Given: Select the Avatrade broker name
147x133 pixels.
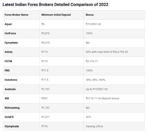Looking at the screenshot, I should [10, 89].
